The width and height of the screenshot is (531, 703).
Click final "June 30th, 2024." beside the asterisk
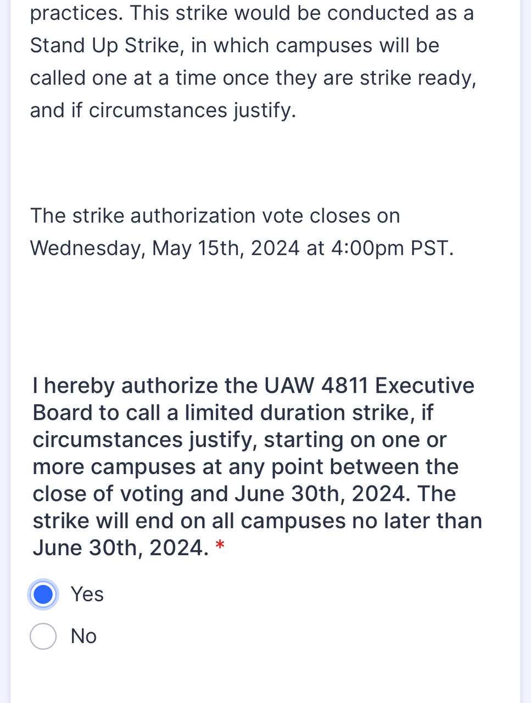coord(120,548)
